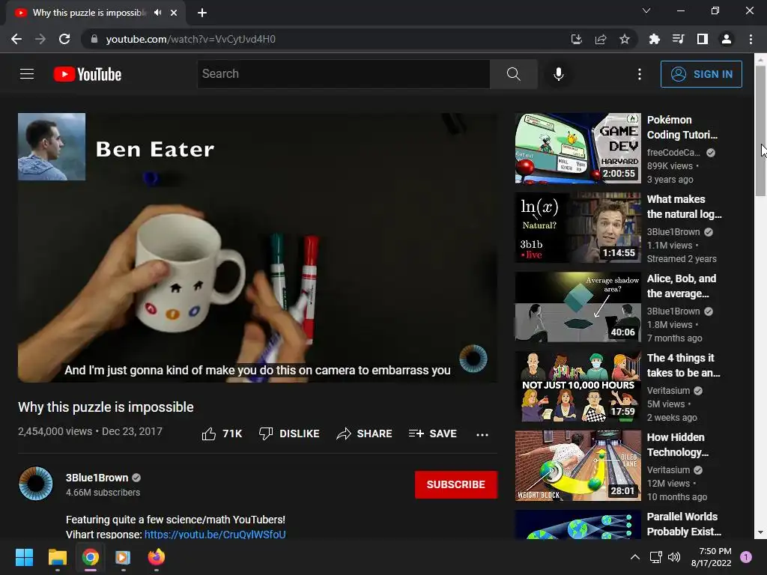This screenshot has width=767, height=575.
Task: Open Firefox from taskbar
Action: (x=157, y=557)
